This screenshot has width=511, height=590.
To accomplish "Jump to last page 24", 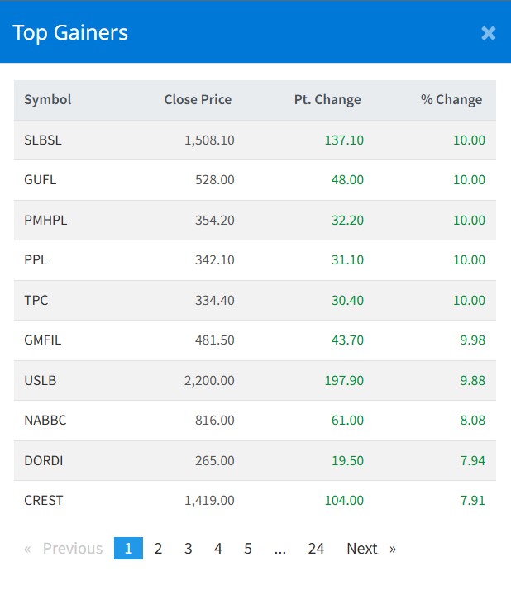I will (x=316, y=549).
